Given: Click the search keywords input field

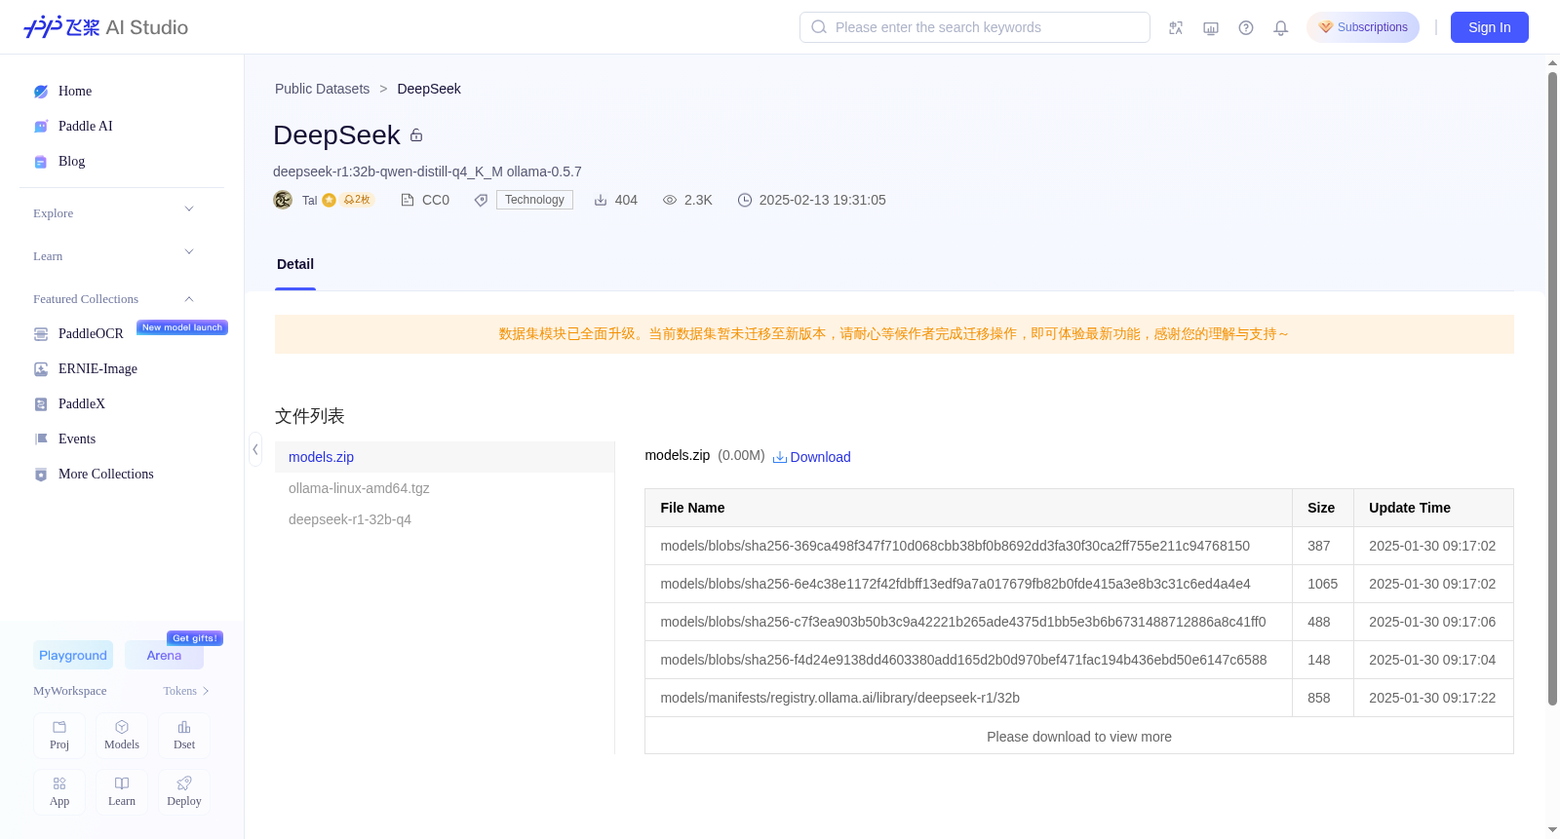Looking at the screenshot, I should pos(975,27).
